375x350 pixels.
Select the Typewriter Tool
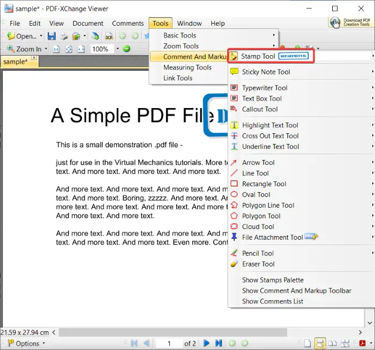click(x=301, y=88)
